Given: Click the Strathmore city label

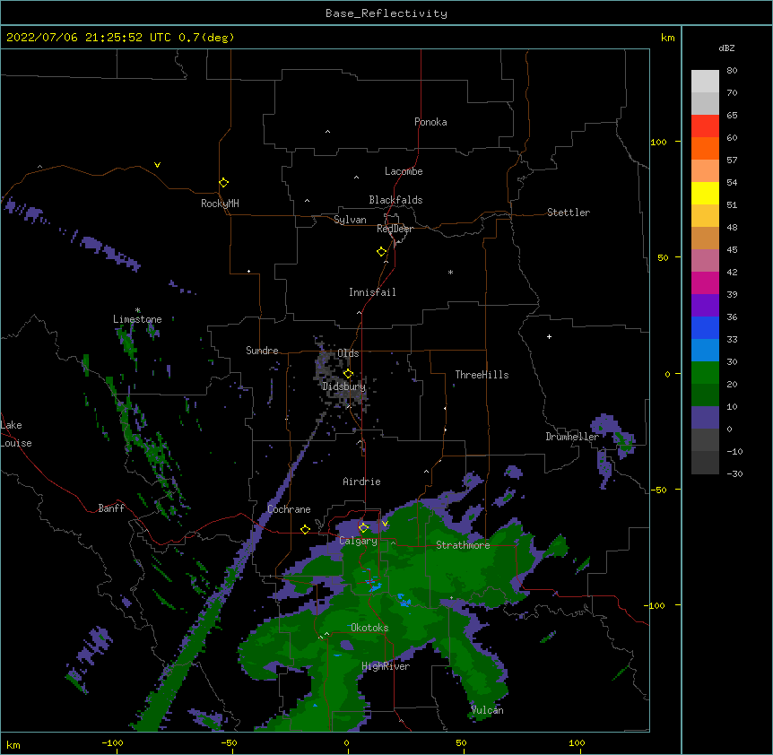Looking at the screenshot, I should (463, 545).
